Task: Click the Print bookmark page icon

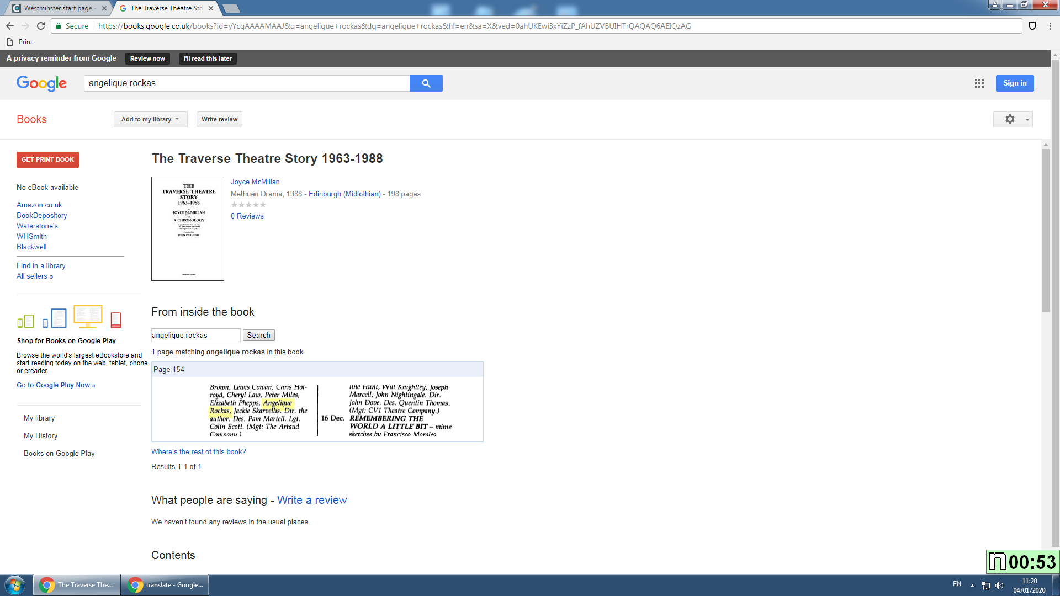Action: pyautogui.click(x=10, y=42)
